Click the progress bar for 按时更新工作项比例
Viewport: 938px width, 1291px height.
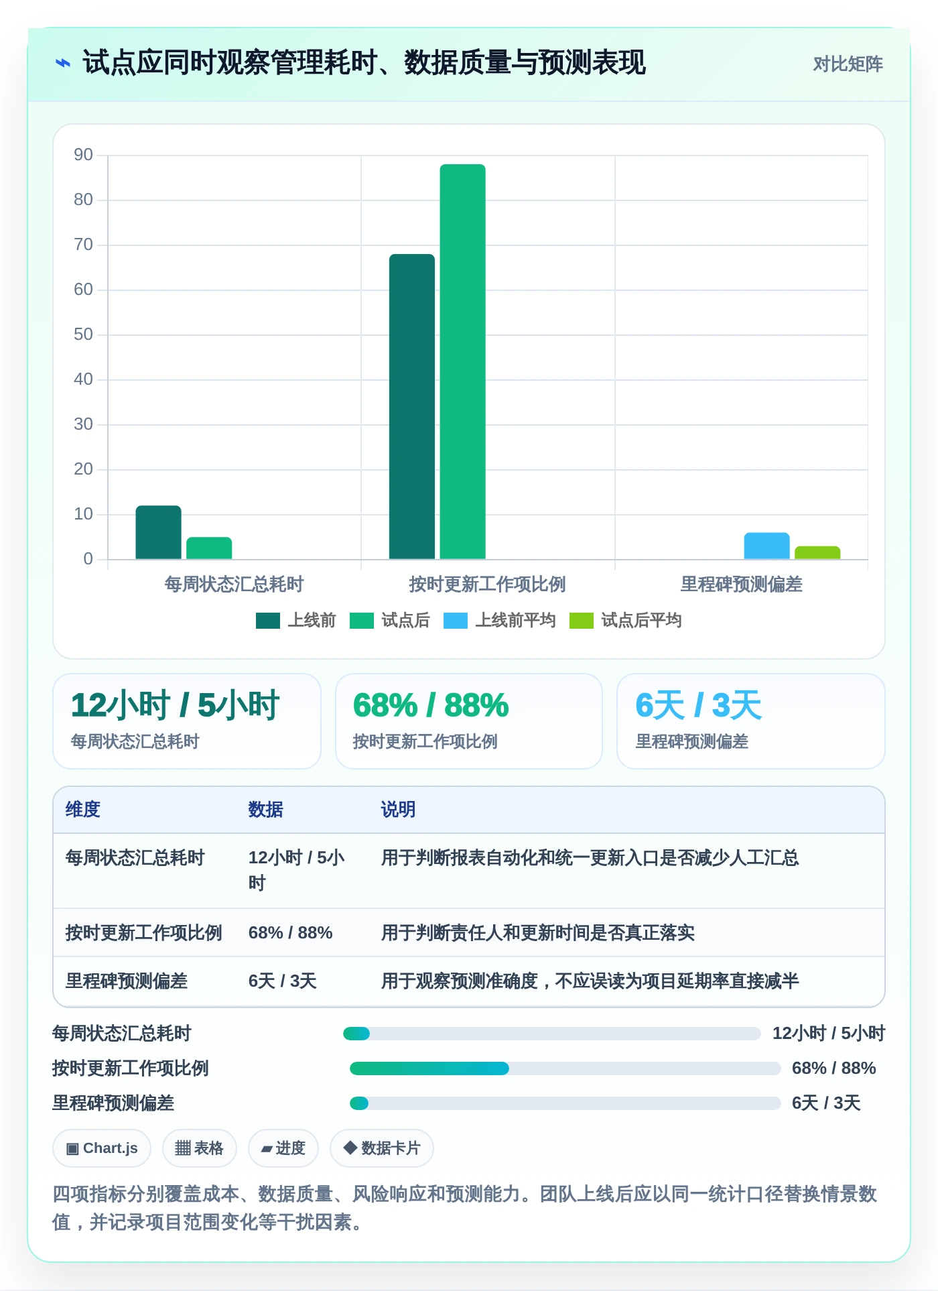pyautogui.click(x=565, y=1068)
